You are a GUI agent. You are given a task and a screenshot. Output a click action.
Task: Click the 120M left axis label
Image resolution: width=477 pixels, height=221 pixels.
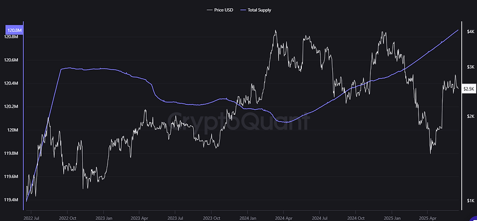14,130
